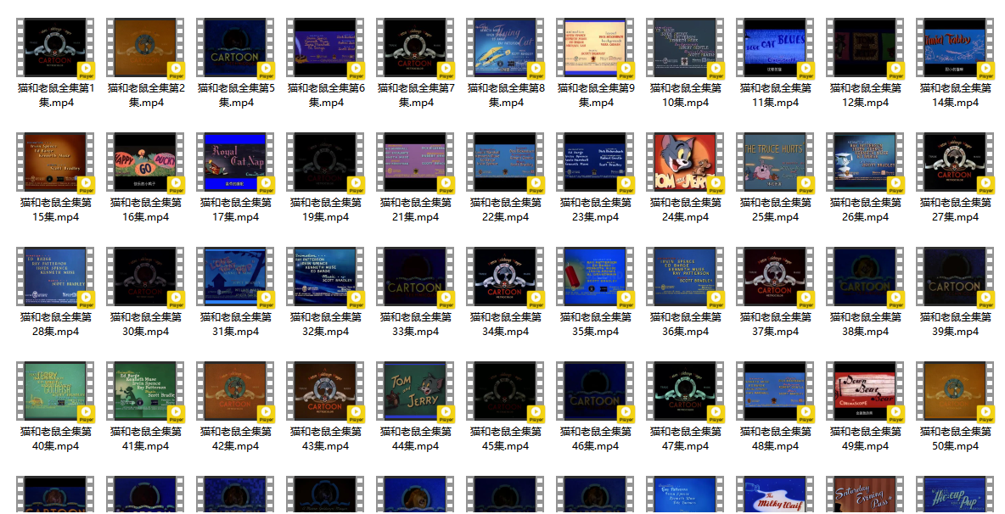
Task: Select thumbnail of 猫和老鼠全集第2集.mp4
Action: (x=145, y=48)
